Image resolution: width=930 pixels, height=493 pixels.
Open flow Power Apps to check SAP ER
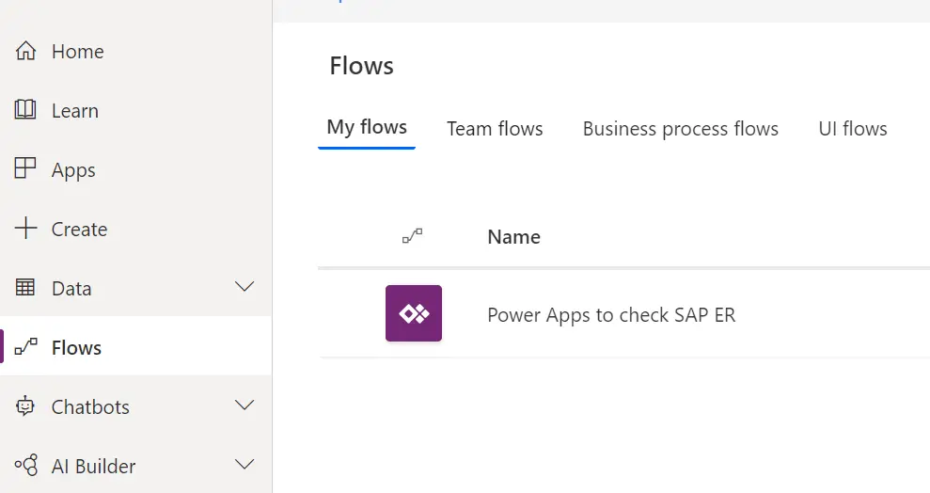[611, 315]
